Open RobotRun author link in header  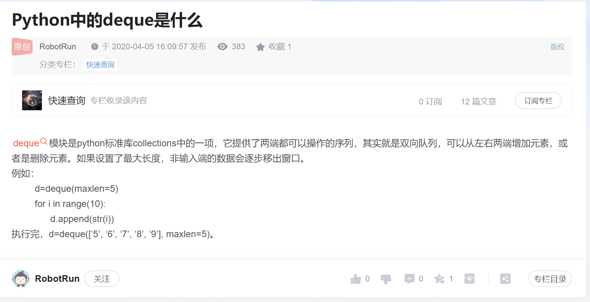click(58, 47)
